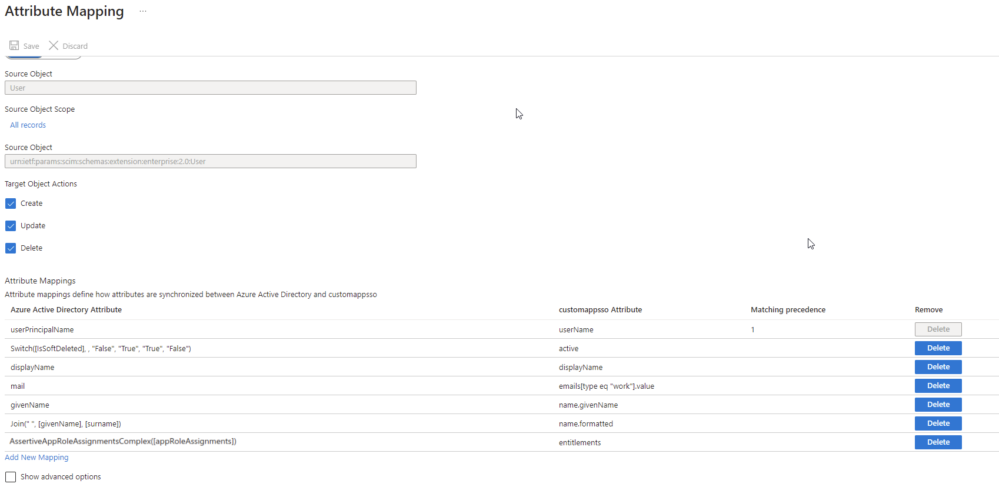Click the Source Object User field
999x497 pixels.
coord(210,88)
